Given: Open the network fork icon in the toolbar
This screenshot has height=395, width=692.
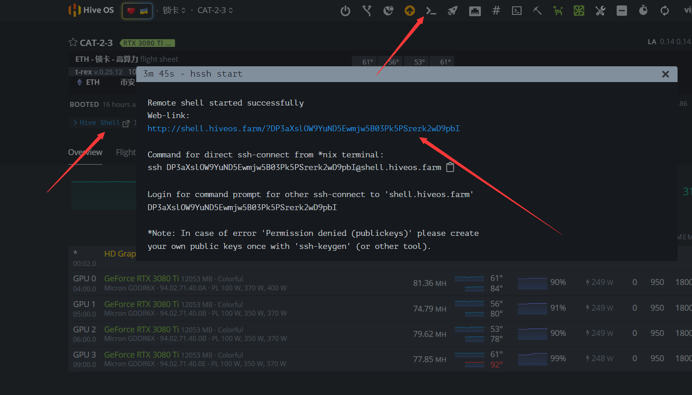Looking at the screenshot, I should tap(367, 10).
